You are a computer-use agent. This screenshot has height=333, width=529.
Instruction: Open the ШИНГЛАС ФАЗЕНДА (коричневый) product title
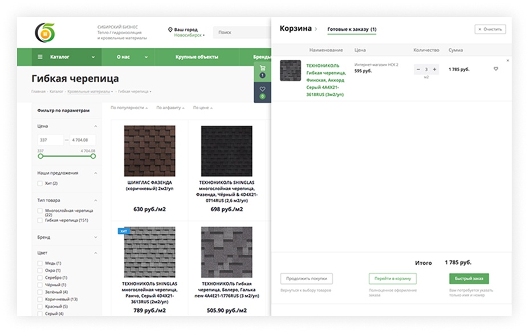pos(149,186)
